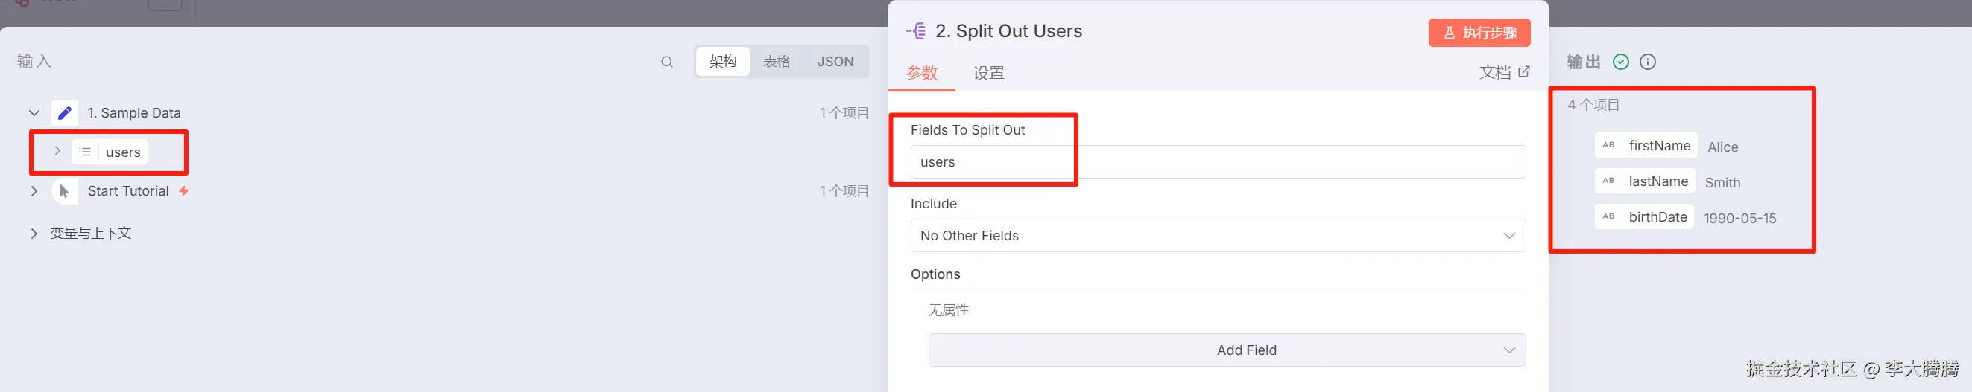Click the users list icon
1972x392 pixels.
85,152
